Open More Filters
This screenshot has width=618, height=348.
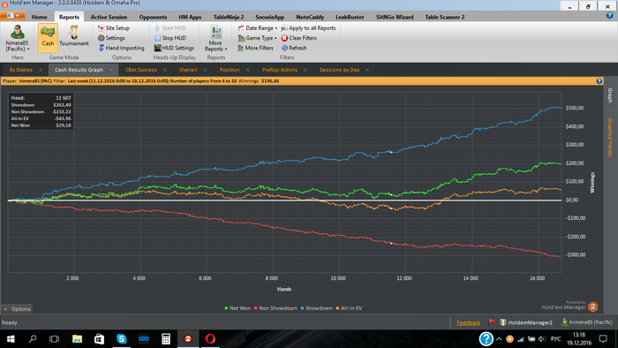pos(256,48)
